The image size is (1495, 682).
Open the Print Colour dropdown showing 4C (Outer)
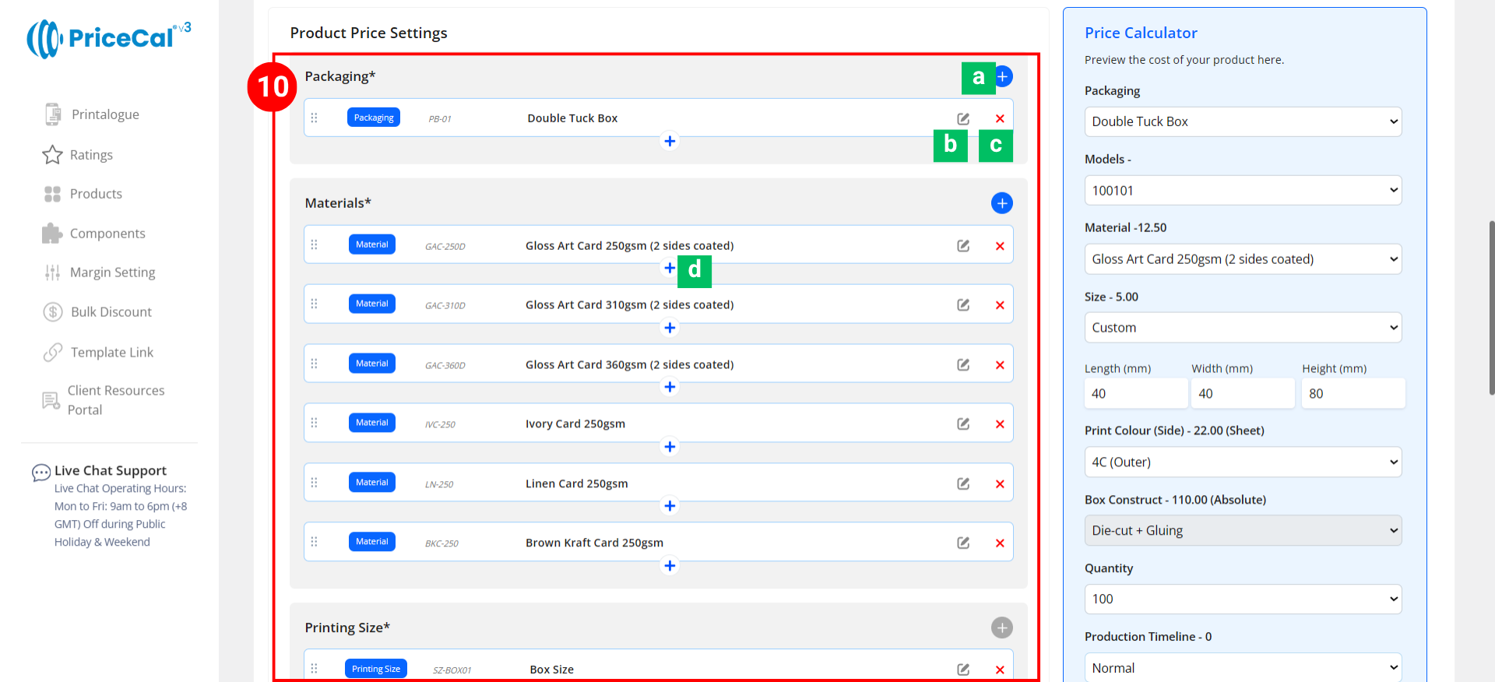click(1243, 462)
